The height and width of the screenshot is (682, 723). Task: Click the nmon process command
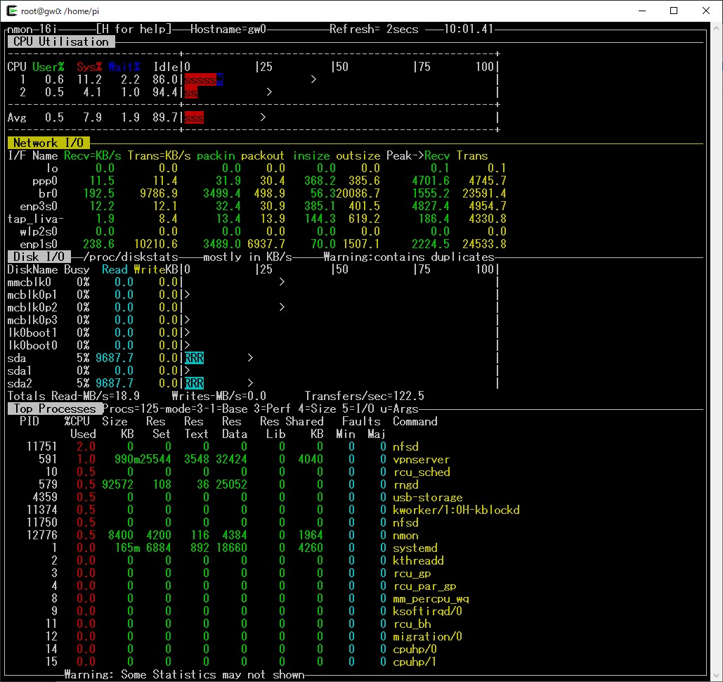click(405, 535)
